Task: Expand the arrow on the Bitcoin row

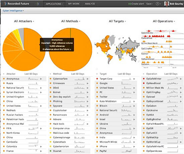Action: tap(134, 106)
